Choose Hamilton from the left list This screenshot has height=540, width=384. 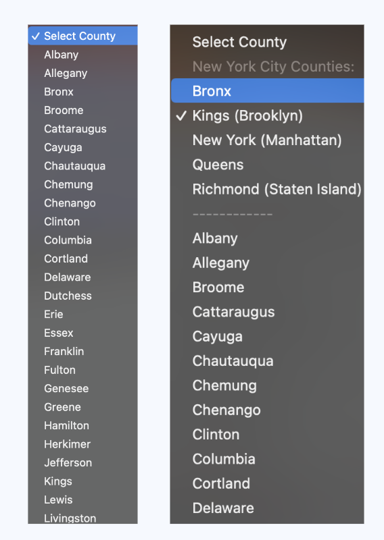point(82,425)
